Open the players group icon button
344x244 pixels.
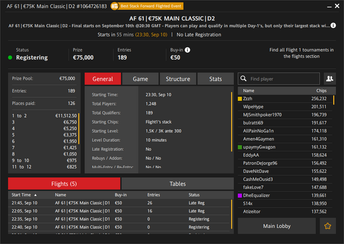330,79
